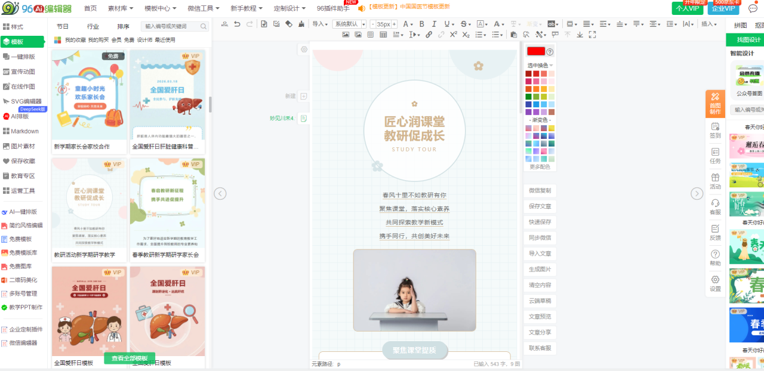This screenshot has height=371, width=764.
Task: Open the 首图制作 cover maker tool
Action: coord(715,104)
